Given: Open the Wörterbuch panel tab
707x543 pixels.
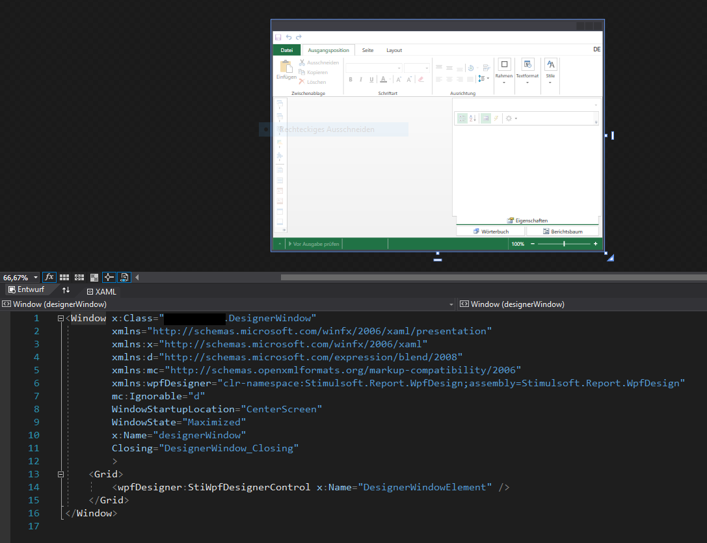Looking at the screenshot, I should tap(490, 232).
